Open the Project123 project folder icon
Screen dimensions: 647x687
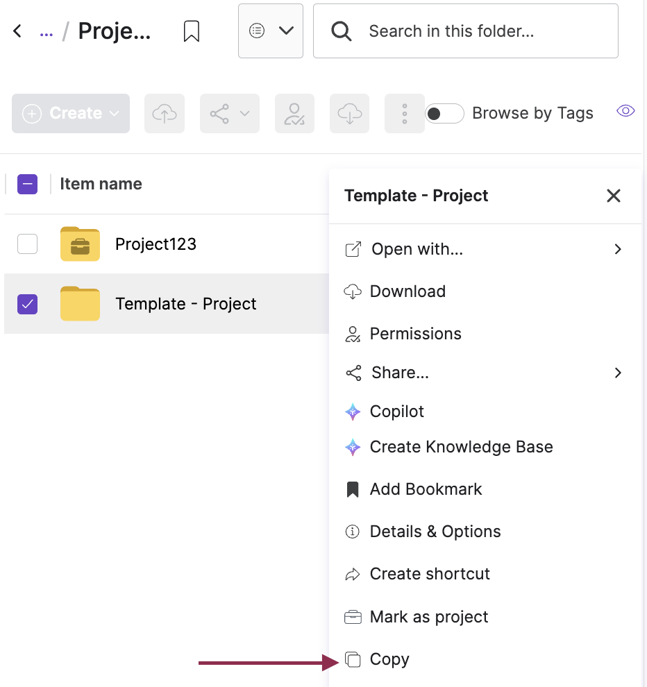(x=80, y=244)
